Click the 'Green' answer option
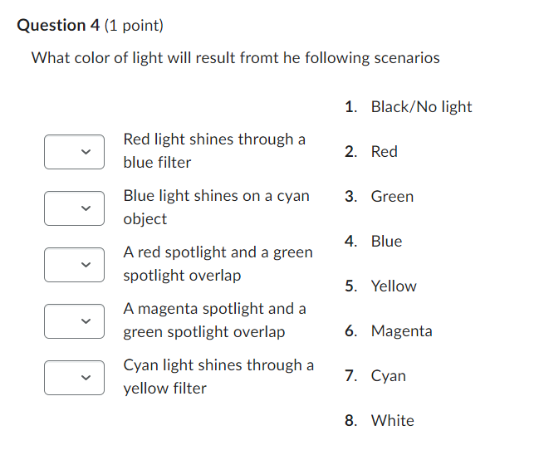 (392, 196)
